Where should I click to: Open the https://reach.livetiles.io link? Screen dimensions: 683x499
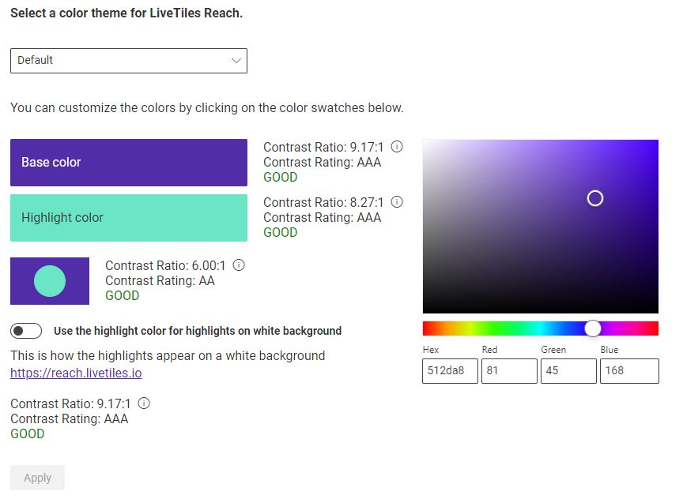pos(76,373)
